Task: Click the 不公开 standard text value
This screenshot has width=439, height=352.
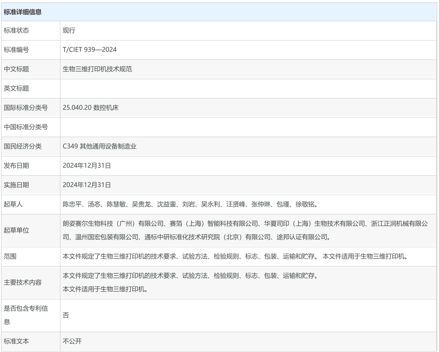Action: (x=72, y=341)
